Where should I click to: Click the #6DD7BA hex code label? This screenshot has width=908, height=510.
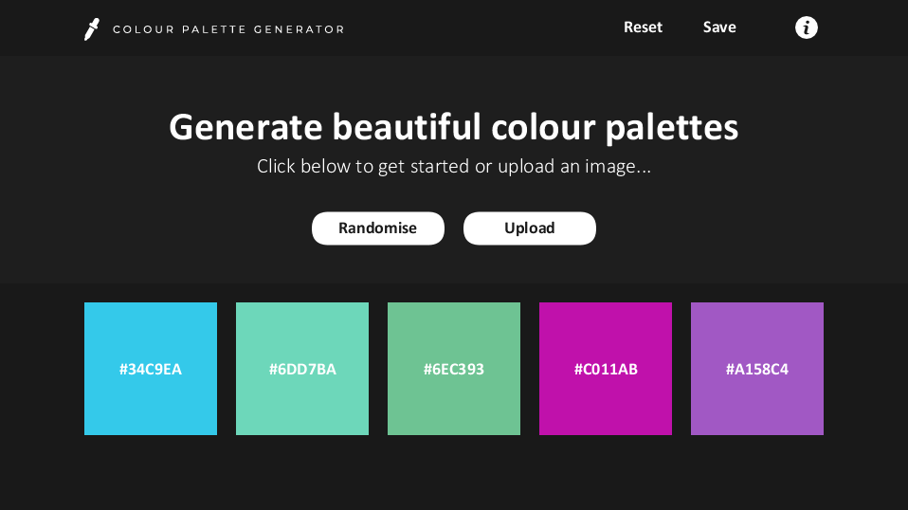point(302,370)
